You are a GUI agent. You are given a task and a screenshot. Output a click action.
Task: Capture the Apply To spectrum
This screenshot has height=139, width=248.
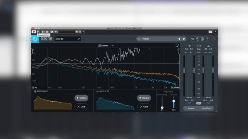click(x=144, y=98)
